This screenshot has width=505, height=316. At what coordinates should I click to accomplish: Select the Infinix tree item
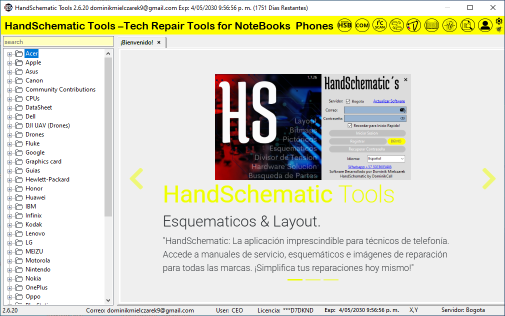33,215
